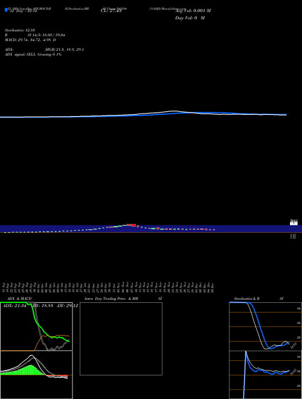
Task: Click 'Intra Day Trading Price & MR' title
Action: point(111,299)
